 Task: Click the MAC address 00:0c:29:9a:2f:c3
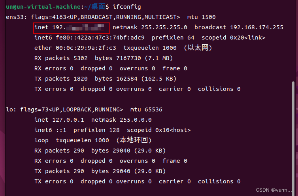tap(86, 48)
